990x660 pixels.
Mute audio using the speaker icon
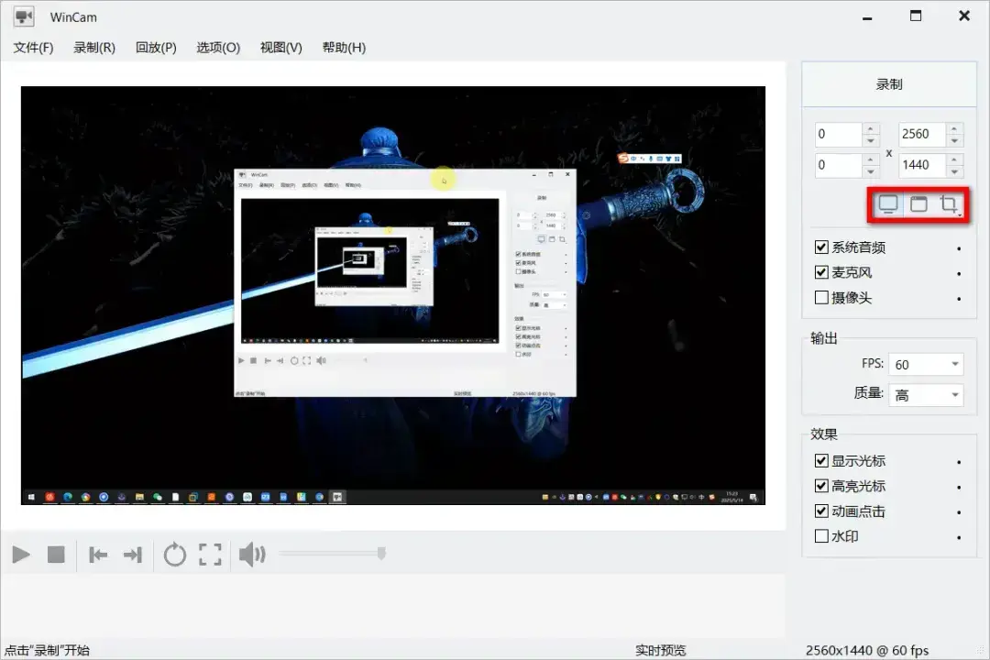[251, 554]
